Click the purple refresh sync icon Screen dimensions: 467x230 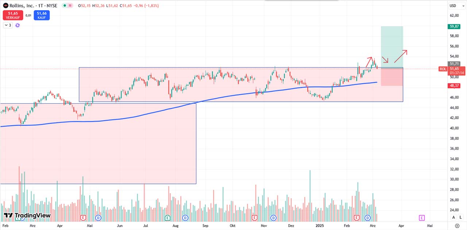17,25
